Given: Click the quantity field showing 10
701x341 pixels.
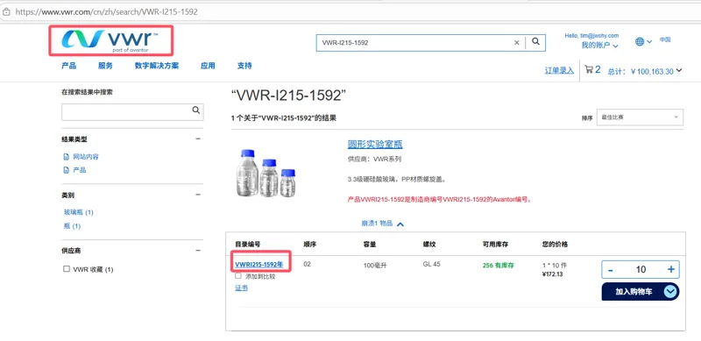Looking at the screenshot, I should (641, 269).
